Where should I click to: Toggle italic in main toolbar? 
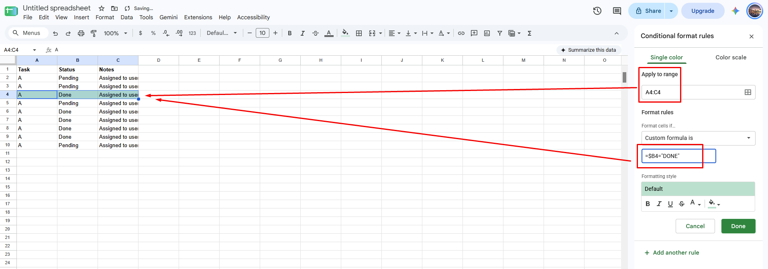pyautogui.click(x=303, y=33)
